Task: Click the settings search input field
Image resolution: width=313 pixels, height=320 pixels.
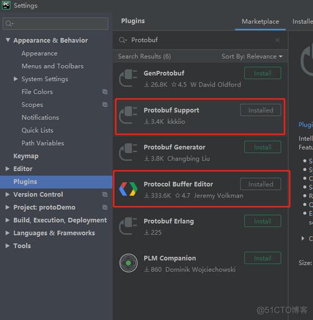Action: [55, 24]
